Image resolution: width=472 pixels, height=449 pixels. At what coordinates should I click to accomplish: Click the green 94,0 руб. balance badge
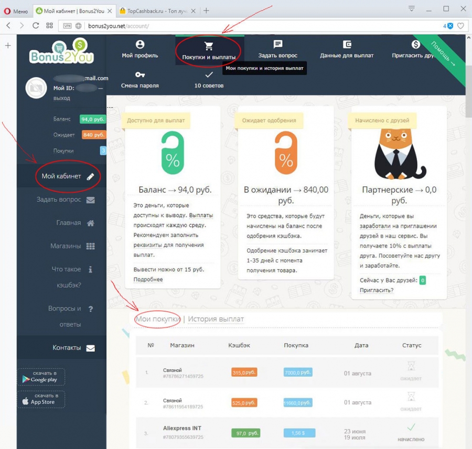93,119
